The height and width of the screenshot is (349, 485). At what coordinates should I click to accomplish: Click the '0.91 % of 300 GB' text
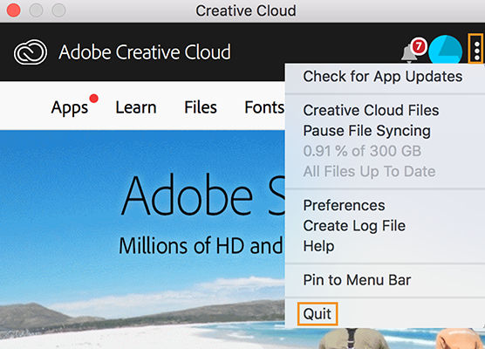[x=362, y=151]
